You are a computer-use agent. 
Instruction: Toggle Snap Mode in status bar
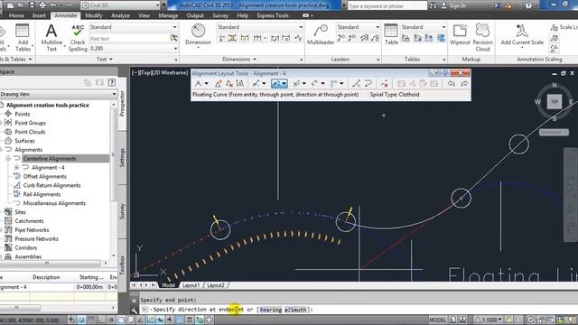[x=81, y=320]
